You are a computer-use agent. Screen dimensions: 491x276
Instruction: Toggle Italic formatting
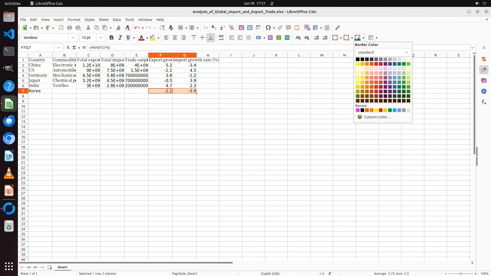[120, 38]
